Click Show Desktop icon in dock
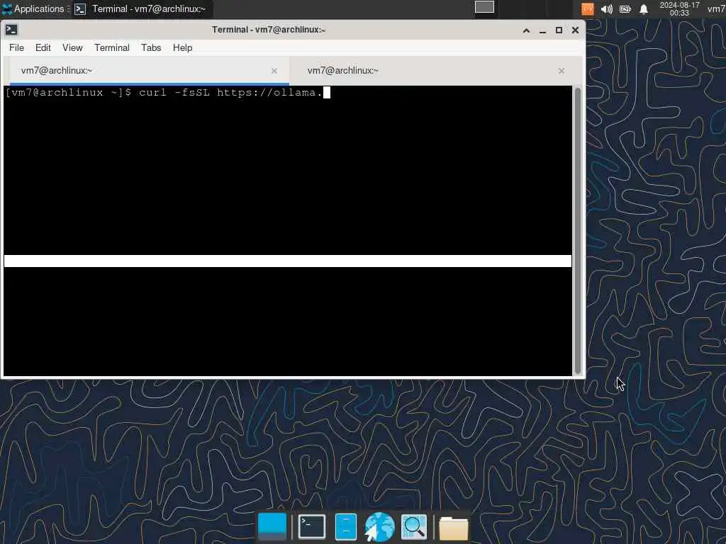The width and height of the screenshot is (726, 544). click(x=272, y=526)
